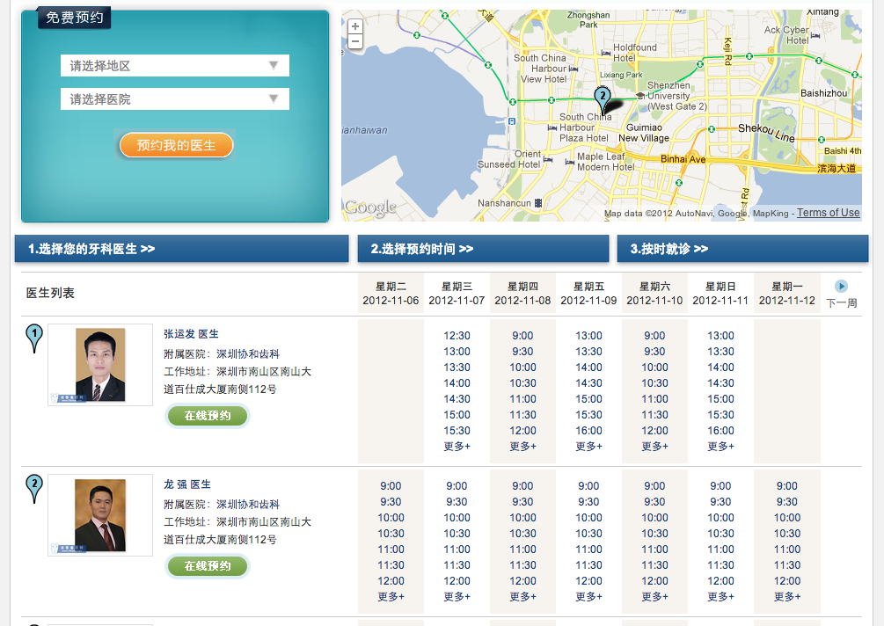Pick 张运发 12:30 slot on 2012-11-07
This screenshot has height=626, width=884.
[457, 336]
